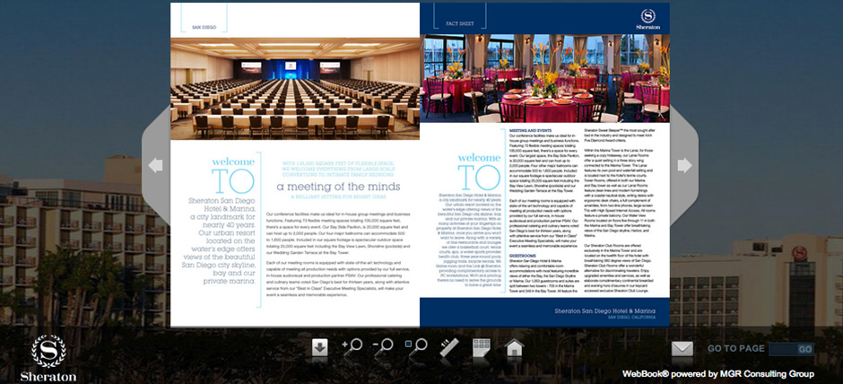
Task: Click the conference hall photo
Action: point(295,89)
